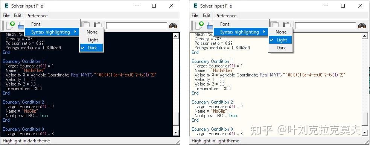Maximize the light-theme Solver Input File window
The image size is (370, 145).
pyautogui.click(x=343, y=6)
